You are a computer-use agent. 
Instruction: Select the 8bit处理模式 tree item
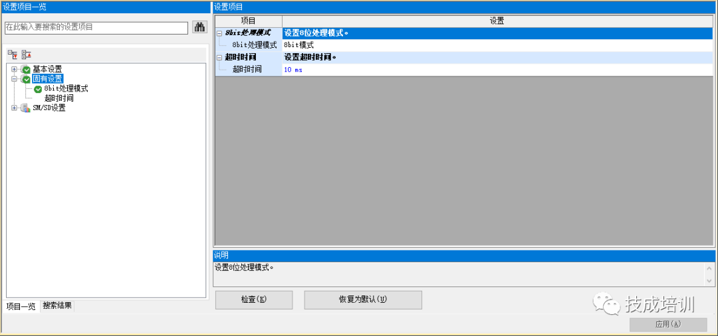[x=66, y=89]
